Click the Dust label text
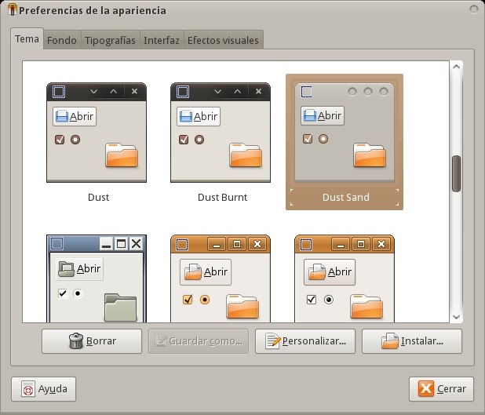 98,197
